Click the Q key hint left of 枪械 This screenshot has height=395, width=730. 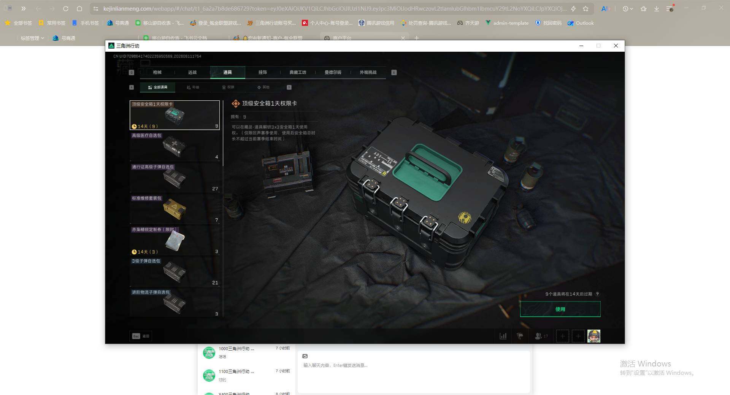click(x=132, y=72)
